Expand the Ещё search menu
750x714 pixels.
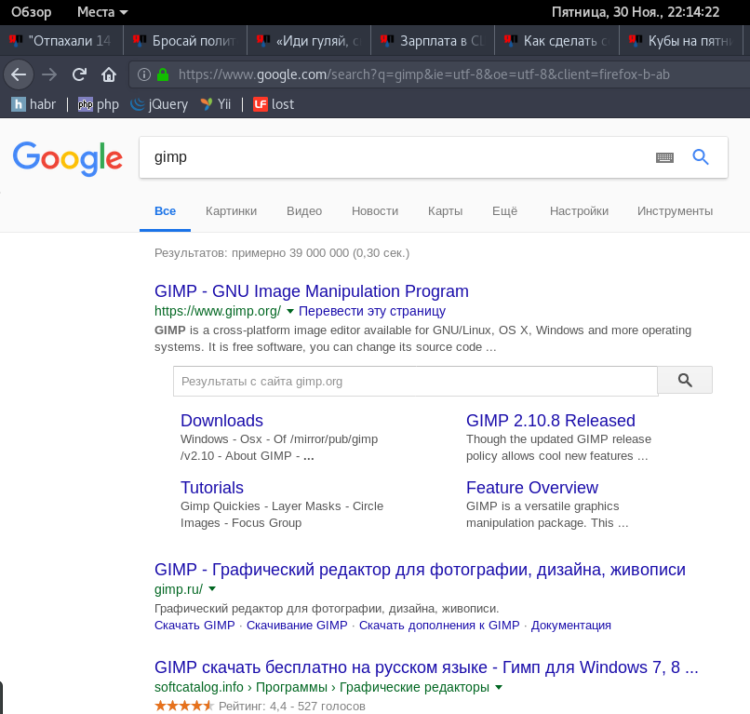click(504, 211)
